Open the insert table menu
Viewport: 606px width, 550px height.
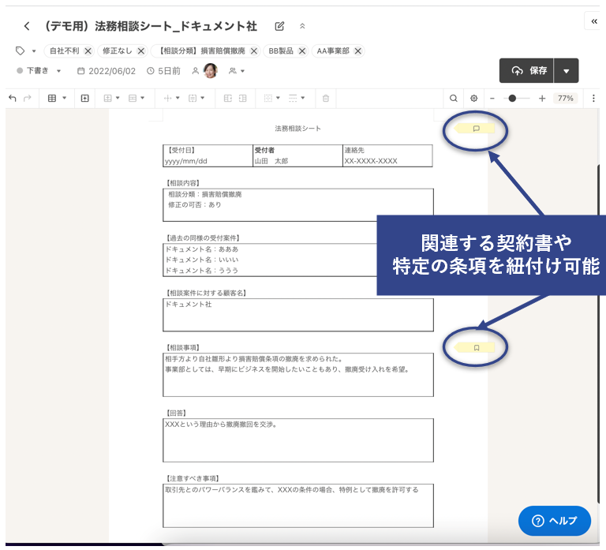(57, 99)
